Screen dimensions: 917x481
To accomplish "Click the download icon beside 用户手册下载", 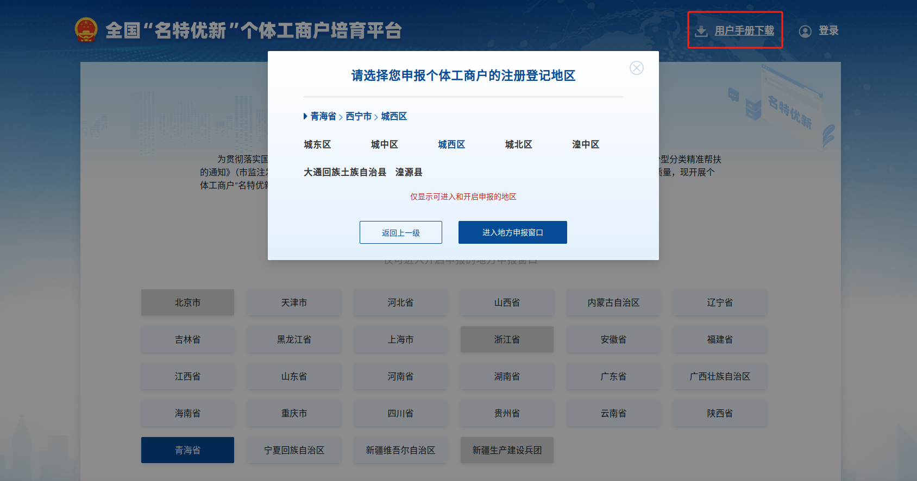I will (701, 31).
